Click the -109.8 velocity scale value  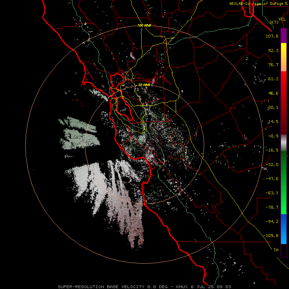pos(271,236)
